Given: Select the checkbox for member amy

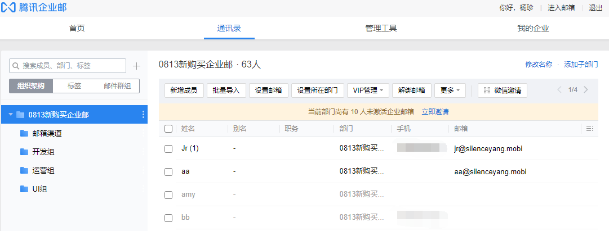Looking at the screenshot, I should pos(168,195).
